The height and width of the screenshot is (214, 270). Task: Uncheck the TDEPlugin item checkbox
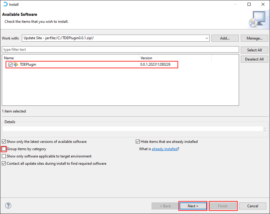click(11, 64)
